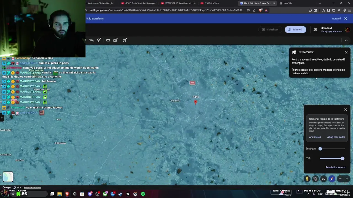Select the path drawing tool in toolbar
The height and width of the screenshot is (198, 353).
coord(92,40)
